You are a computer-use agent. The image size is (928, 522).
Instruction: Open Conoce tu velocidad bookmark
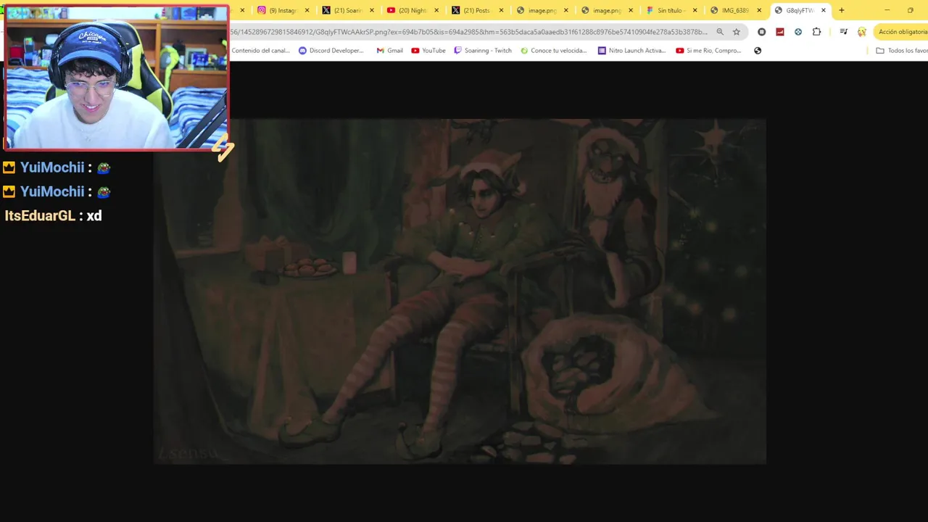click(554, 51)
